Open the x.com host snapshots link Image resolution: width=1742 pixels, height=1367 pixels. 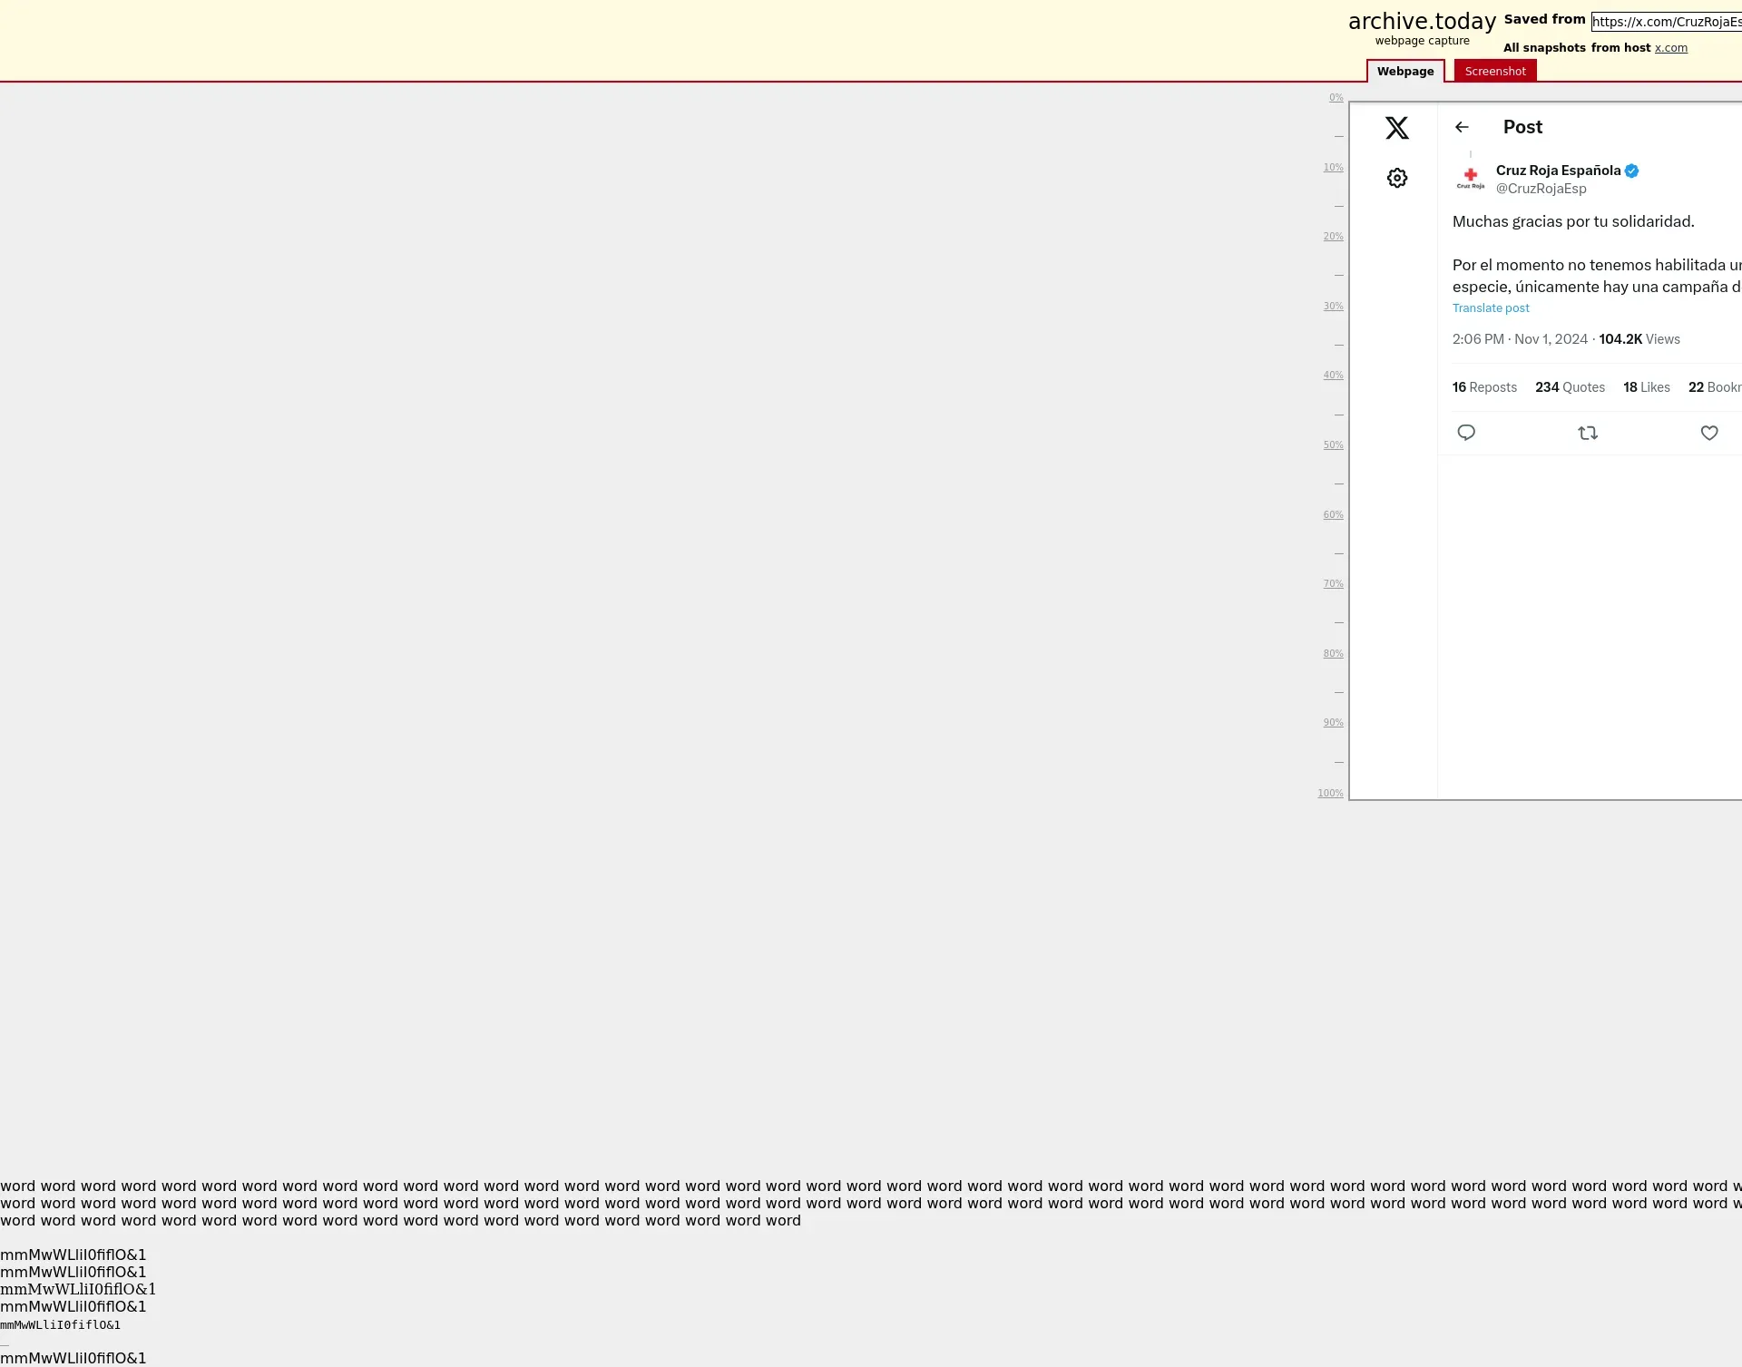(1670, 48)
